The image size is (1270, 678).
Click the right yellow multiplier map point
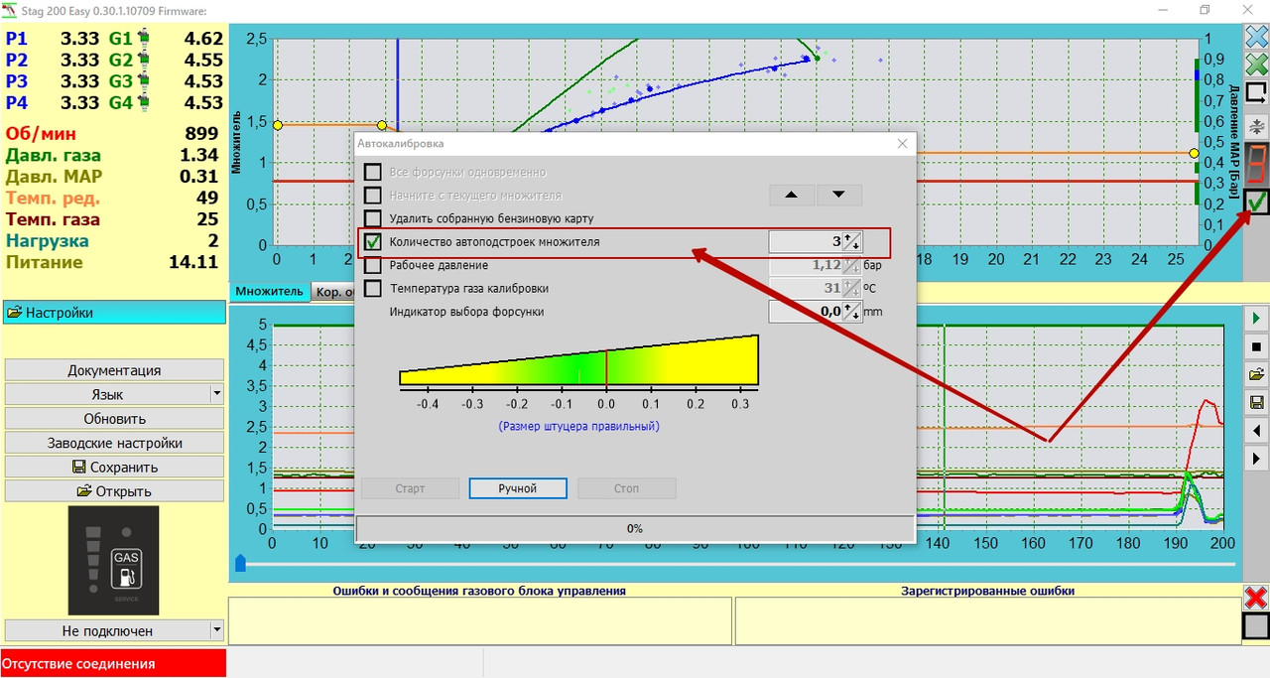(1194, 153)
